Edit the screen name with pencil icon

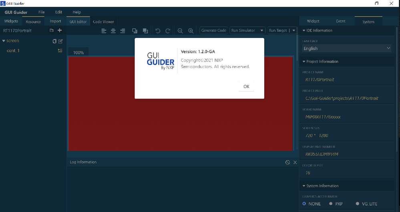coord(60,41)
